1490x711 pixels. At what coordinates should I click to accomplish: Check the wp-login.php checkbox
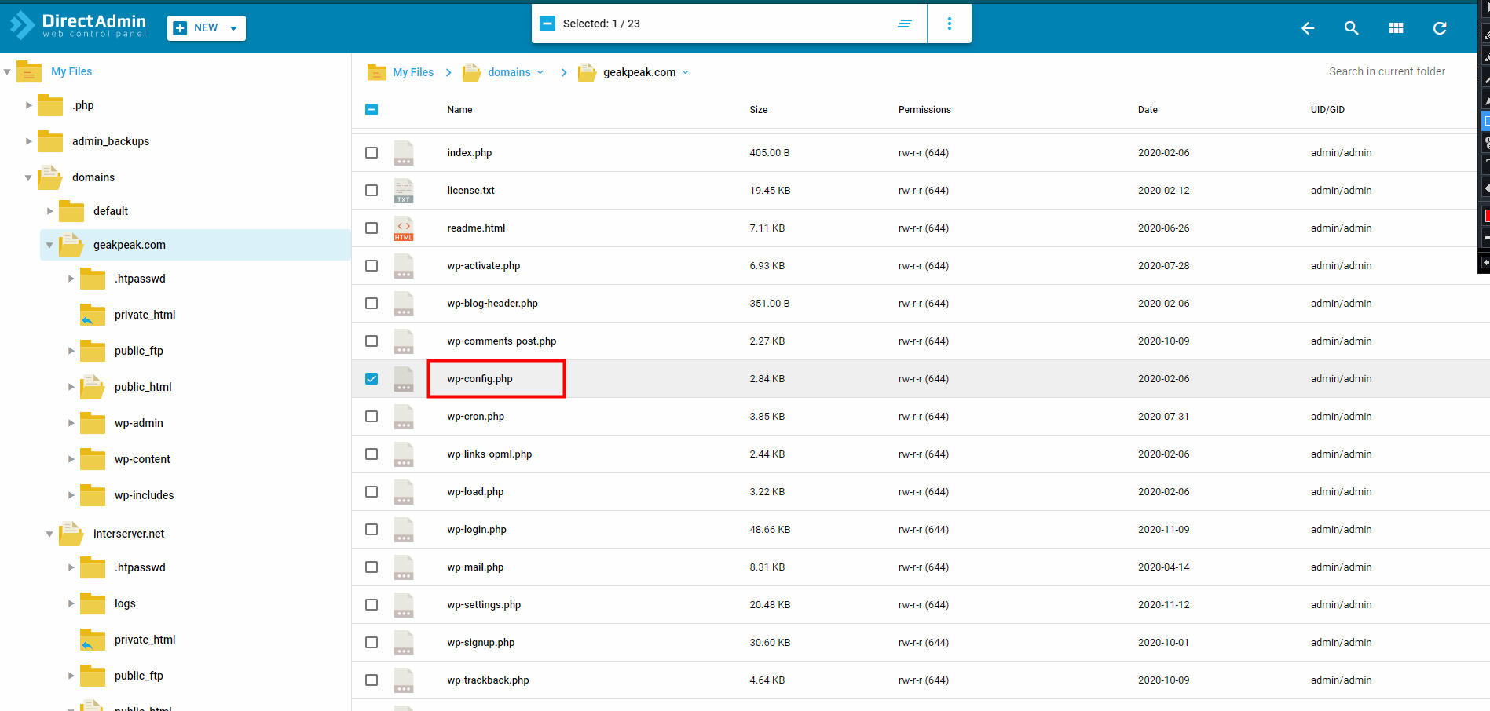point(372,530)
